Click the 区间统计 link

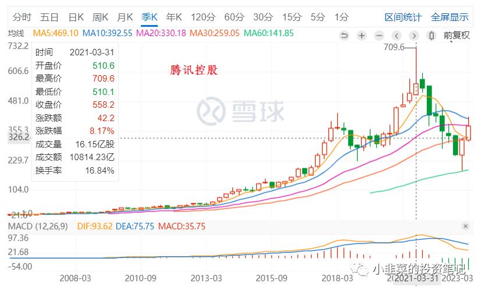(x=403, y=17)
